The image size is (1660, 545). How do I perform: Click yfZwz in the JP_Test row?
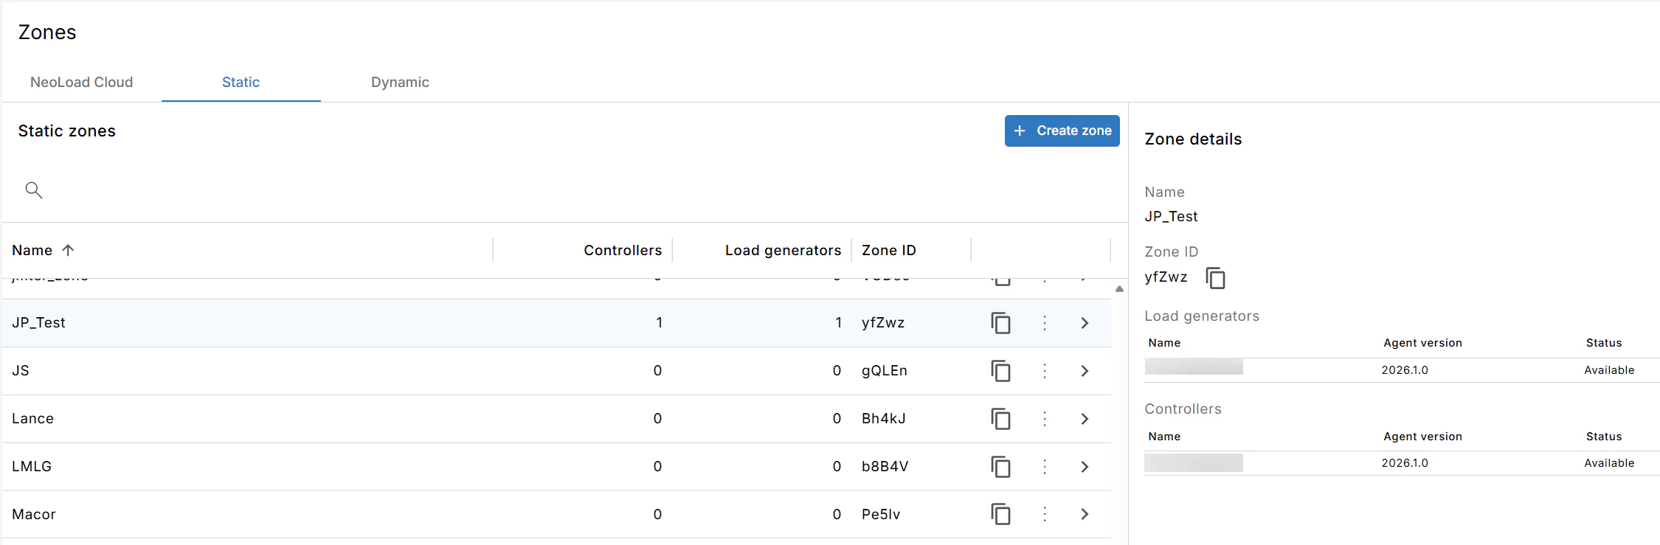click(x=882, y=322)
